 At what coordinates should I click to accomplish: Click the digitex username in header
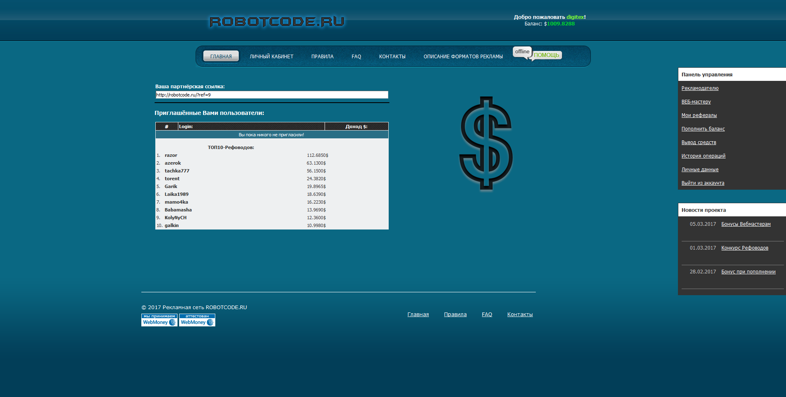(575, 17)
